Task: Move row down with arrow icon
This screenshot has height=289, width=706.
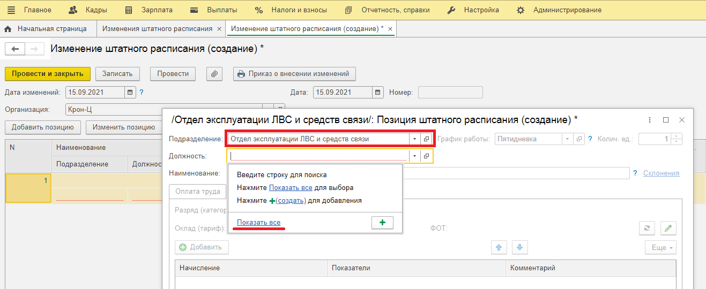Action: point(520,247)
